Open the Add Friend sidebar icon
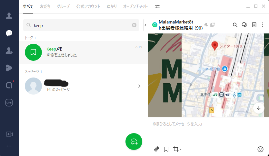The image size is (269, 156). [9, 50]
